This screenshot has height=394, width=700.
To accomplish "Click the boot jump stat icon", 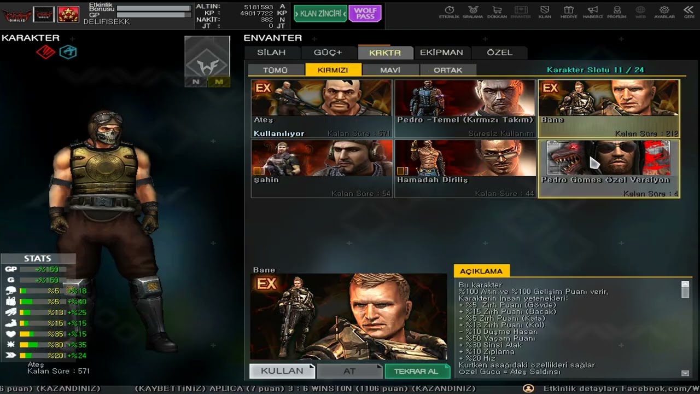I will (x=11, y=323).
